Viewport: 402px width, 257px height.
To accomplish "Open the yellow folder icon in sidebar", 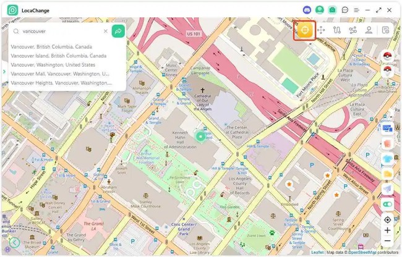I will point(387,174).
